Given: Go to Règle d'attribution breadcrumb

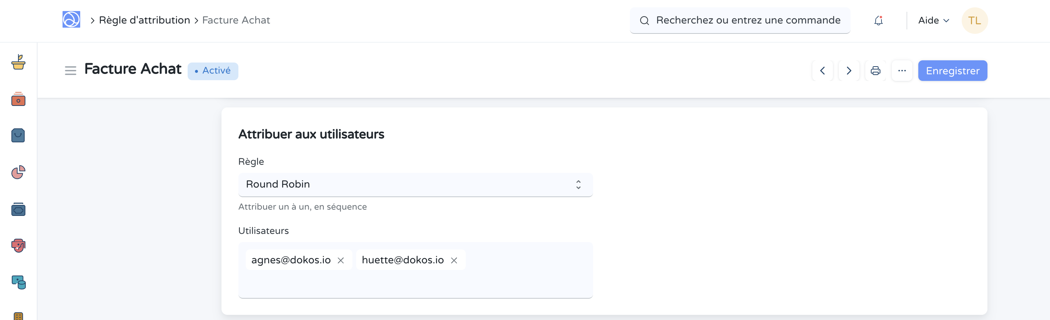Looking at the screenshot, I should tap(144, 20).
